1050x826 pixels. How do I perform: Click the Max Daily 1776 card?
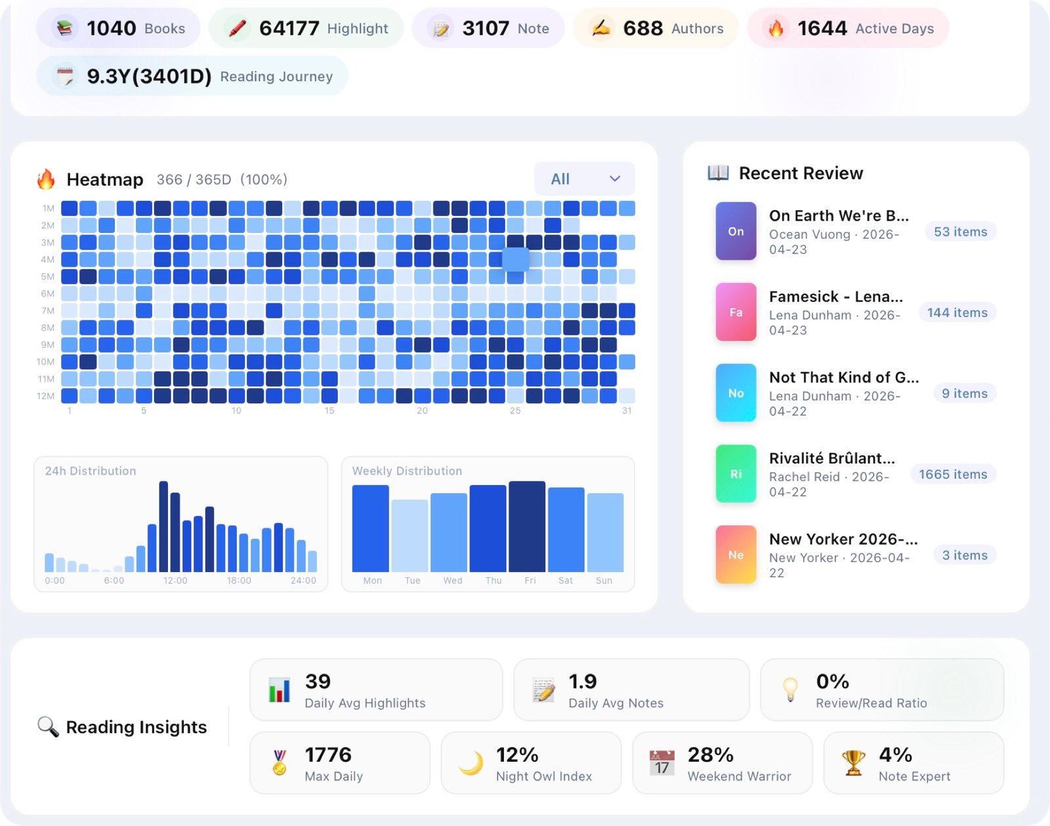point(340,763)
